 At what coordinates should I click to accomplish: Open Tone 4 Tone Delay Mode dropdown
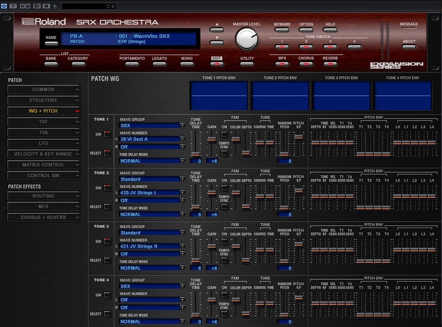coord(152,322)
